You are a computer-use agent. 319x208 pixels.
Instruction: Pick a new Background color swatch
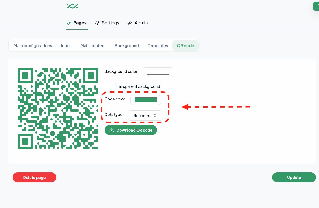[x=158, y=72]
